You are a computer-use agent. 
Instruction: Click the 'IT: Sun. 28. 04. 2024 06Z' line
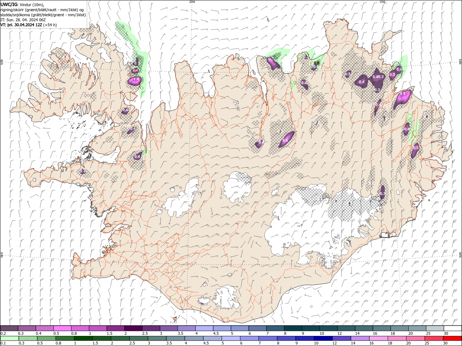(23, 20)
